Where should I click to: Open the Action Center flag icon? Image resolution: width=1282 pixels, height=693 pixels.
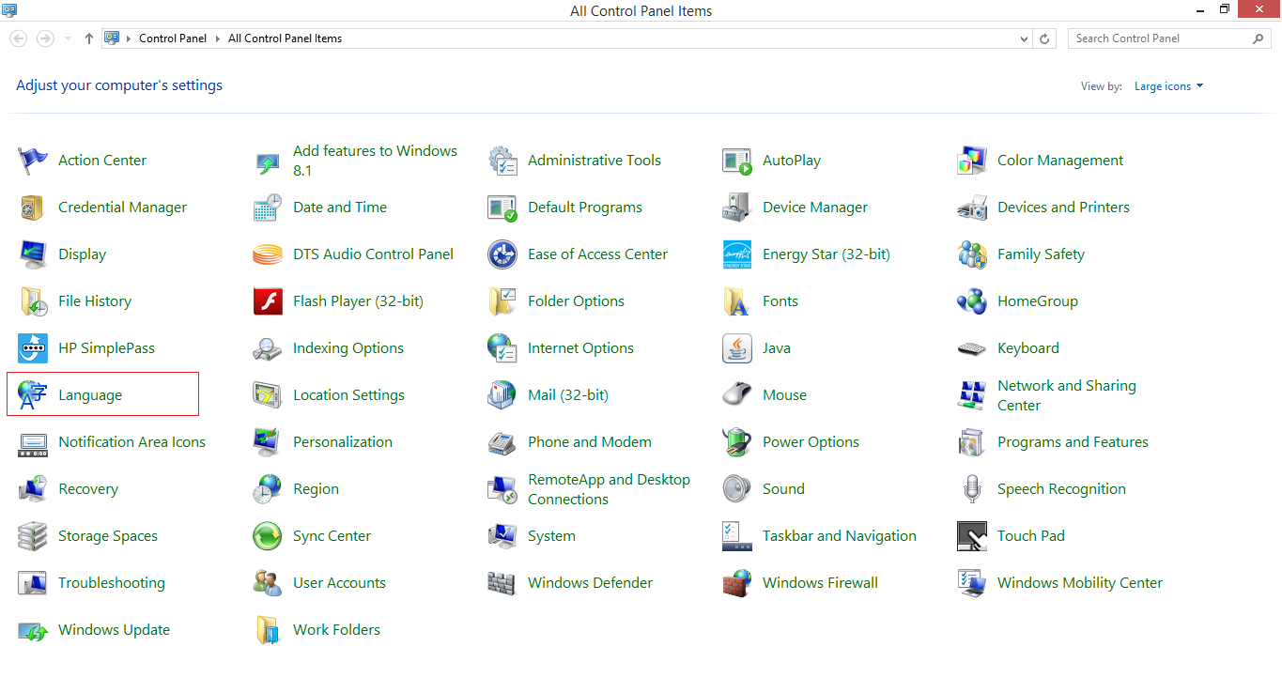click(33, 161)
